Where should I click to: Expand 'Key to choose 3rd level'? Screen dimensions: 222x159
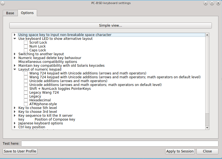point(15,111)
